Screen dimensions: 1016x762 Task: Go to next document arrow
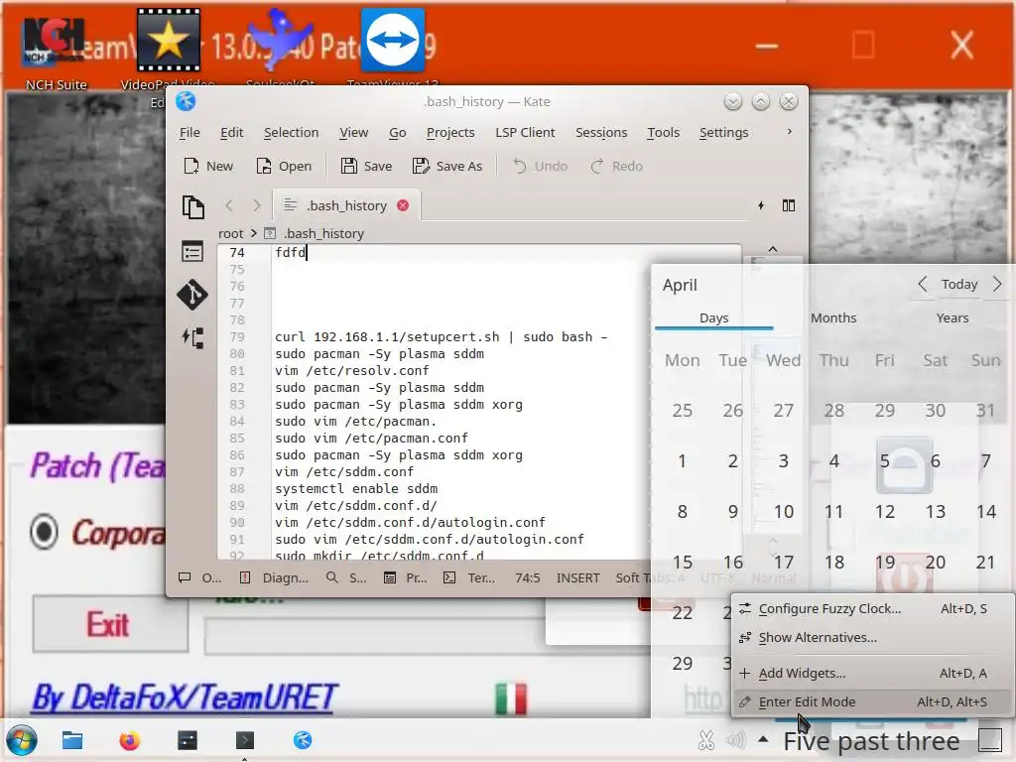click(257, 205)
